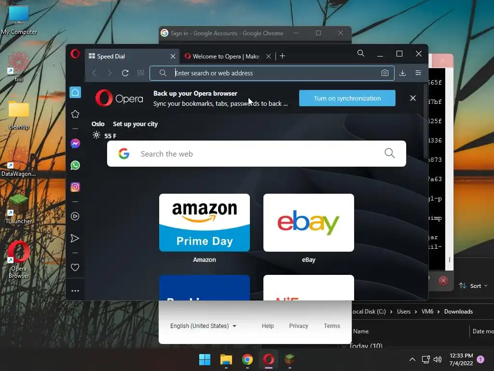Take snapshot with camera icon
This screenshot has width=494, height=371.
pyautogui.click(x=384, y=73)
